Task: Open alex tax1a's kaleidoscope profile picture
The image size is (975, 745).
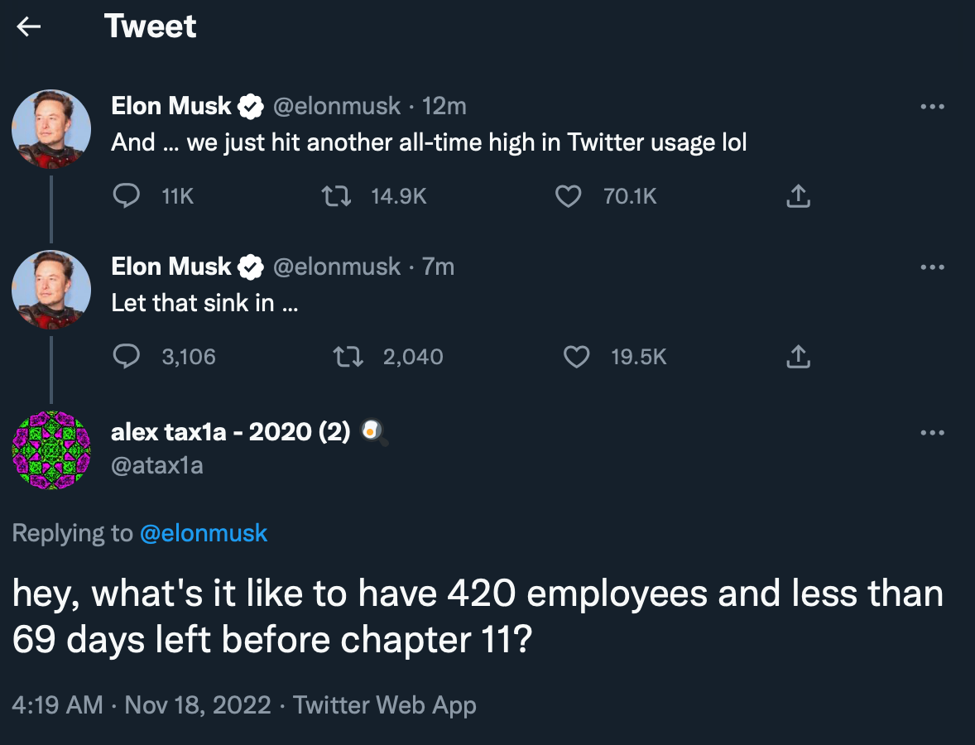Action: 51,449
